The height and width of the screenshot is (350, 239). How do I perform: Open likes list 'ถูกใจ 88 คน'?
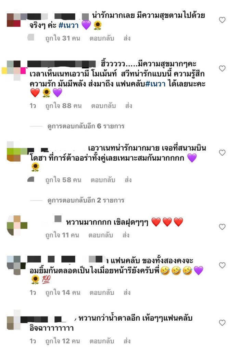pos(63,106)
